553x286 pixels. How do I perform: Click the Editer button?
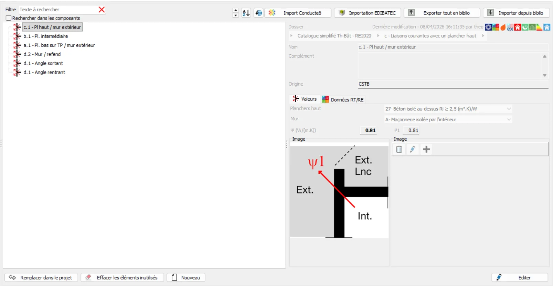click(520, 278)
